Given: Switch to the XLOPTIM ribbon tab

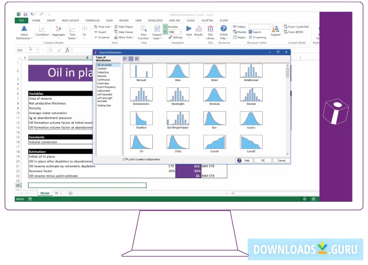Looking at the screenshot, I should [x=207, y=21].
